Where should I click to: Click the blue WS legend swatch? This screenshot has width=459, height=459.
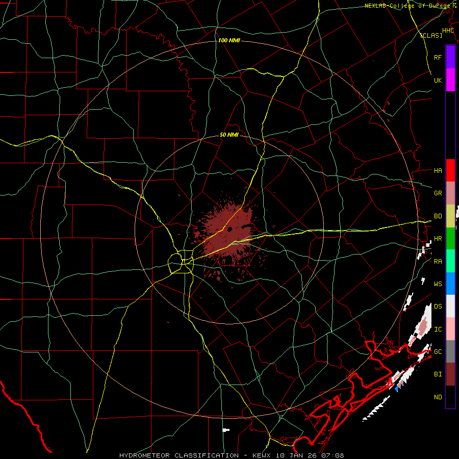click(x=450, y=284)
